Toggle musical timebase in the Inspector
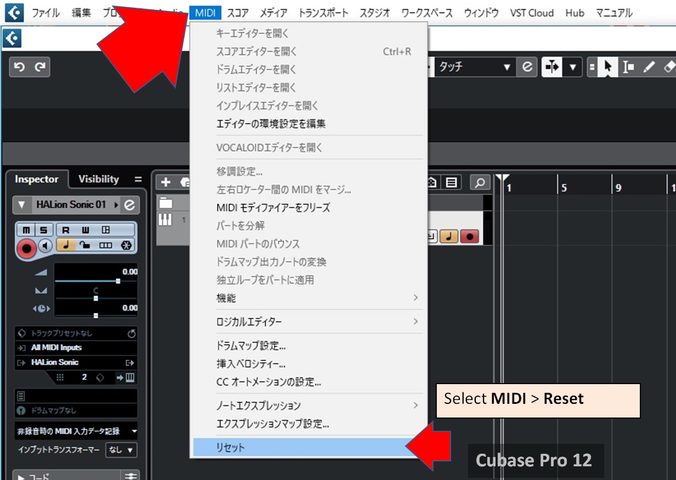The width and height of the screenshot is (676, 480). [66, 246]
